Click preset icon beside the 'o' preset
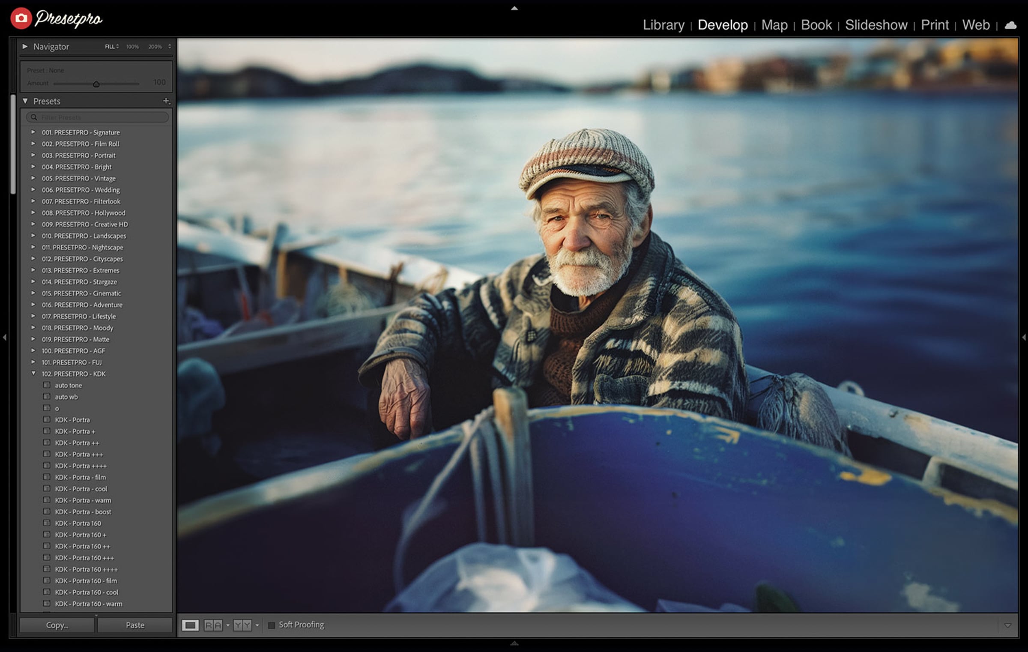1028x652 pixels. coord(47,408)
